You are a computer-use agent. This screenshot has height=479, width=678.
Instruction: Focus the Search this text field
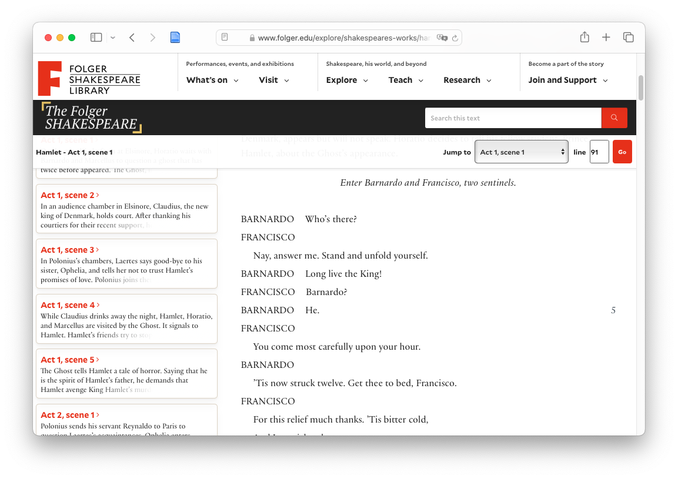point(513,118)
